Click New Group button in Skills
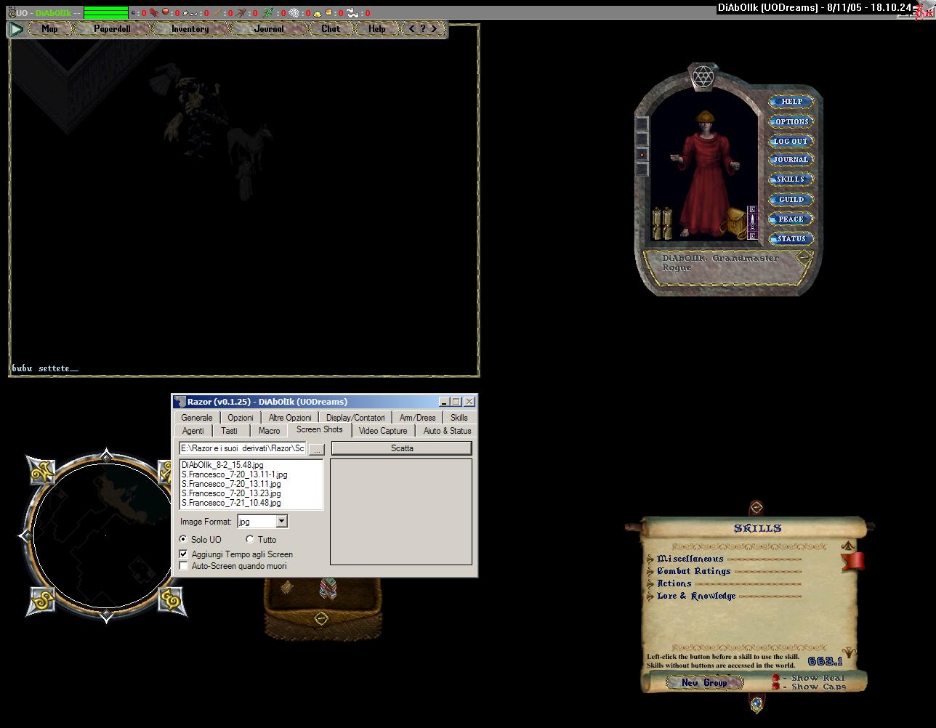Screen dimensions: 936x728 tap(704, 683)
